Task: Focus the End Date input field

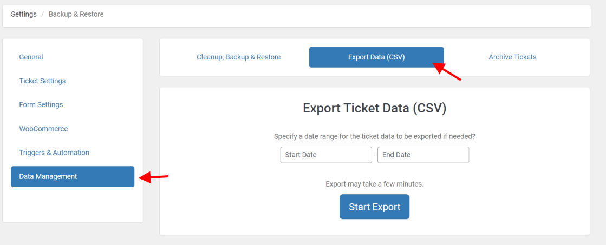Action: coord(423,155)
